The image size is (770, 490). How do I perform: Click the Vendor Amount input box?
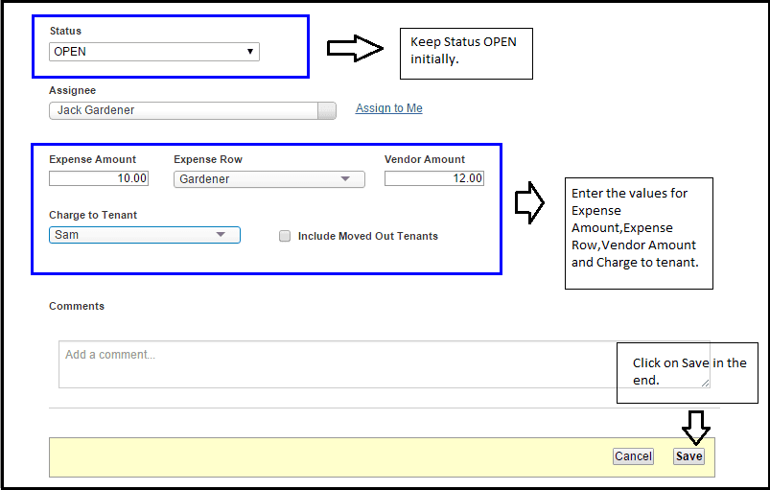click(433, 178)
